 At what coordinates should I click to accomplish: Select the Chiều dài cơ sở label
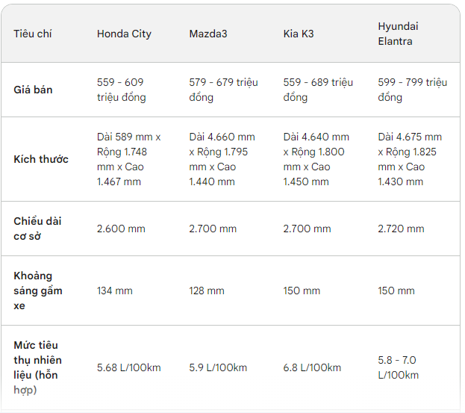(x=37, y=229)
